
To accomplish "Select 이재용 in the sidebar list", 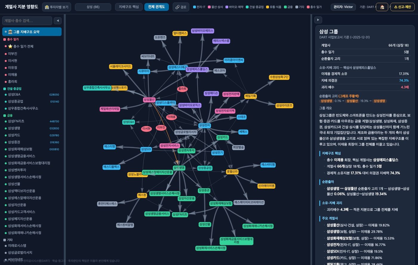I will (32, 75).
